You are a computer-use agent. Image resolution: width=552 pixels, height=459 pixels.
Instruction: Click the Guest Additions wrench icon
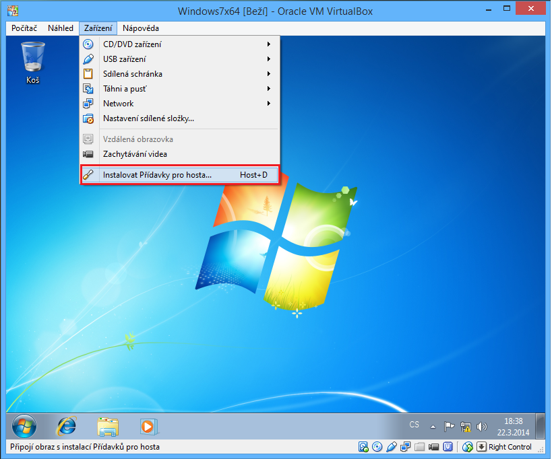click(88, 175)
